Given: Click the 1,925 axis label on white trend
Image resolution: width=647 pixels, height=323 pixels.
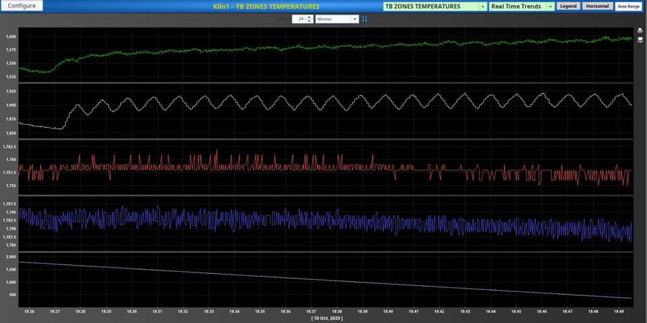Looking at the screenshot, I should click(11, 91).
